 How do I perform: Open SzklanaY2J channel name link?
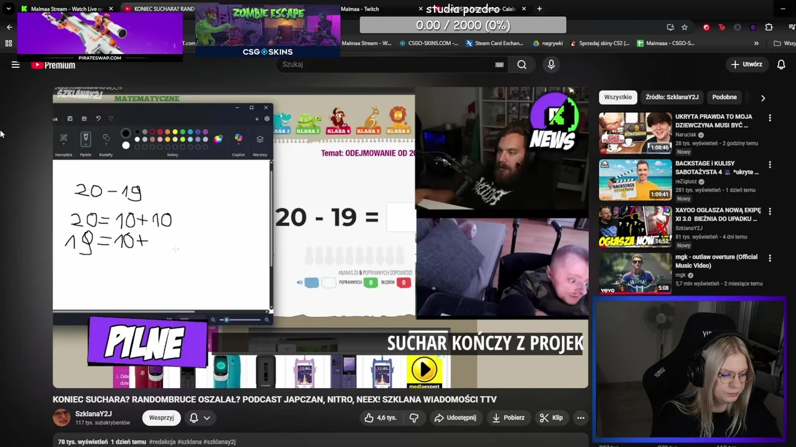click(93, 413)
